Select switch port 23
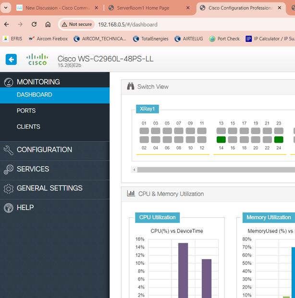This screenshot has width=295, height=298. coord(279,131)
